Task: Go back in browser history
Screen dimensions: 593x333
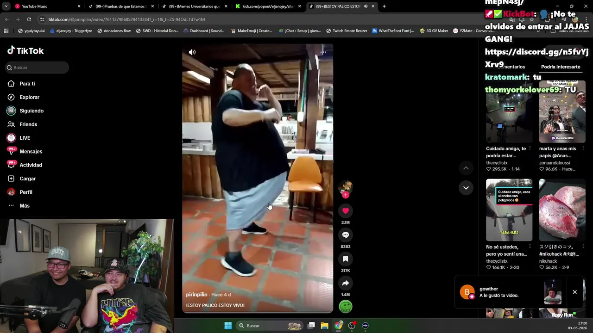Action: 6,19
